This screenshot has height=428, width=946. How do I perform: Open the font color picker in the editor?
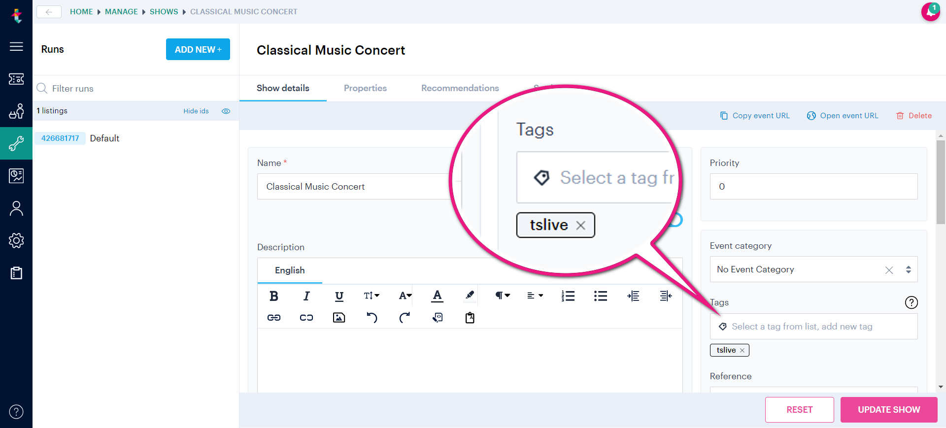(x=437, y=296)
